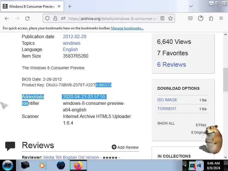Show all download files

click(x=166, y=123)
